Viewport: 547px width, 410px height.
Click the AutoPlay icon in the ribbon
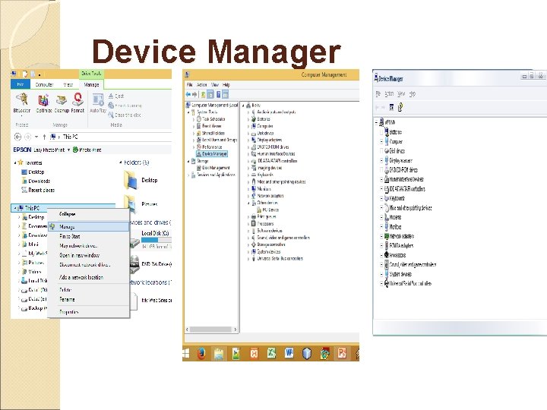[x=98, y=100]
